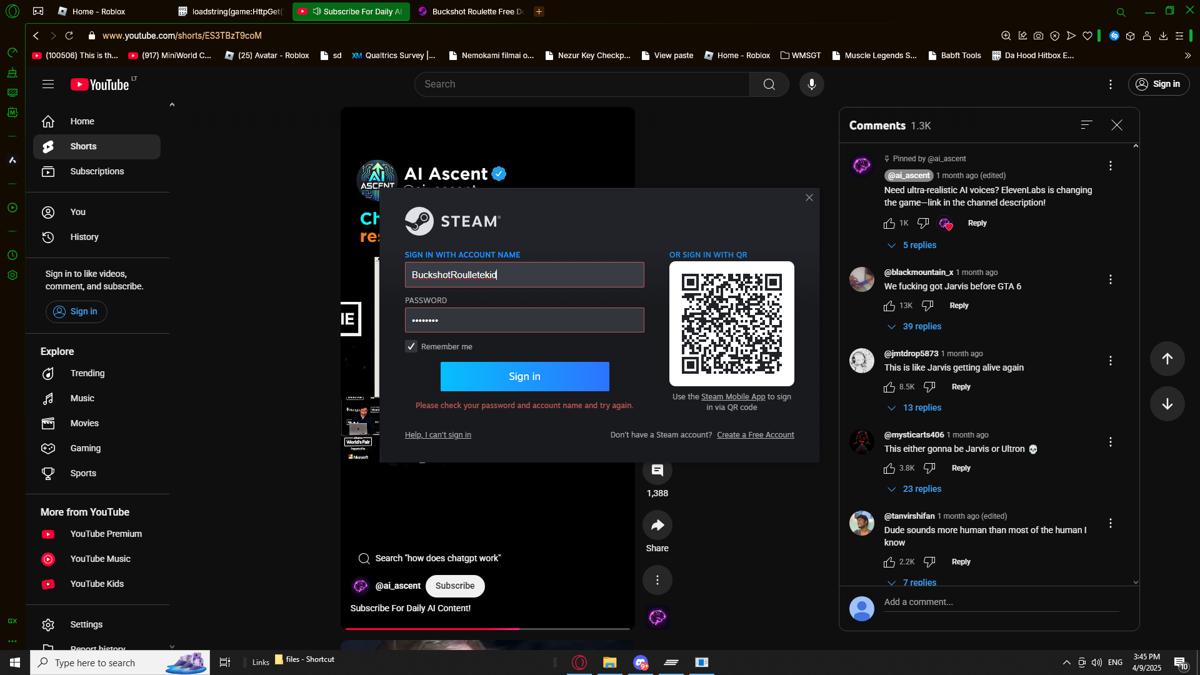Go back using the browser back arrow
Viewport: 1200px width, 675px height.
click(x=36, y=36)
